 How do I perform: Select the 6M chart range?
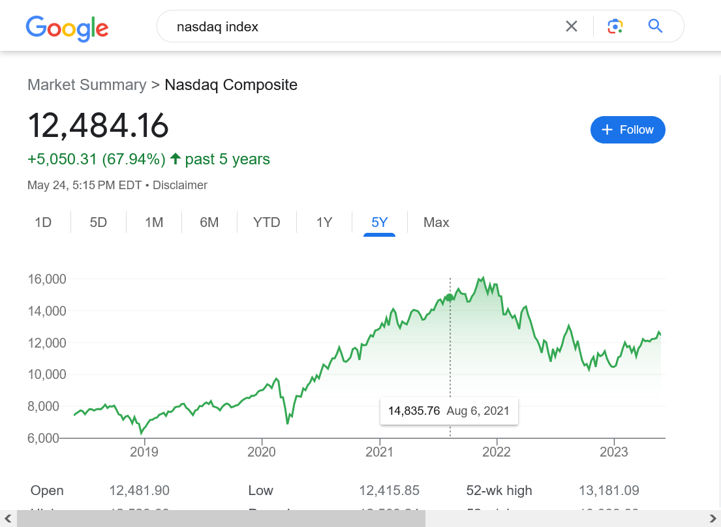coord(209,222)
